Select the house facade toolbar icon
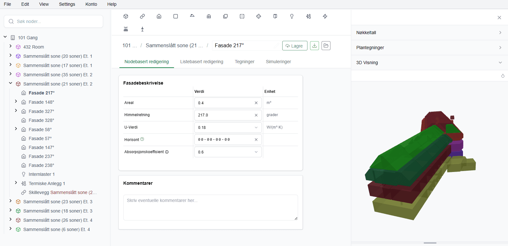This screenshot has width=508, height=246. click(x=159, y=16)
